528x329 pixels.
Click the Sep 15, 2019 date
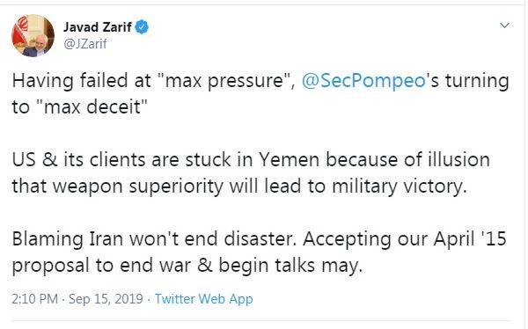(106, 299)
